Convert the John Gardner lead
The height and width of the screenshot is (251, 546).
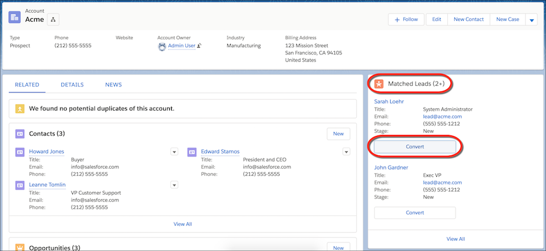pyautogui.click(x=415, y=212)
